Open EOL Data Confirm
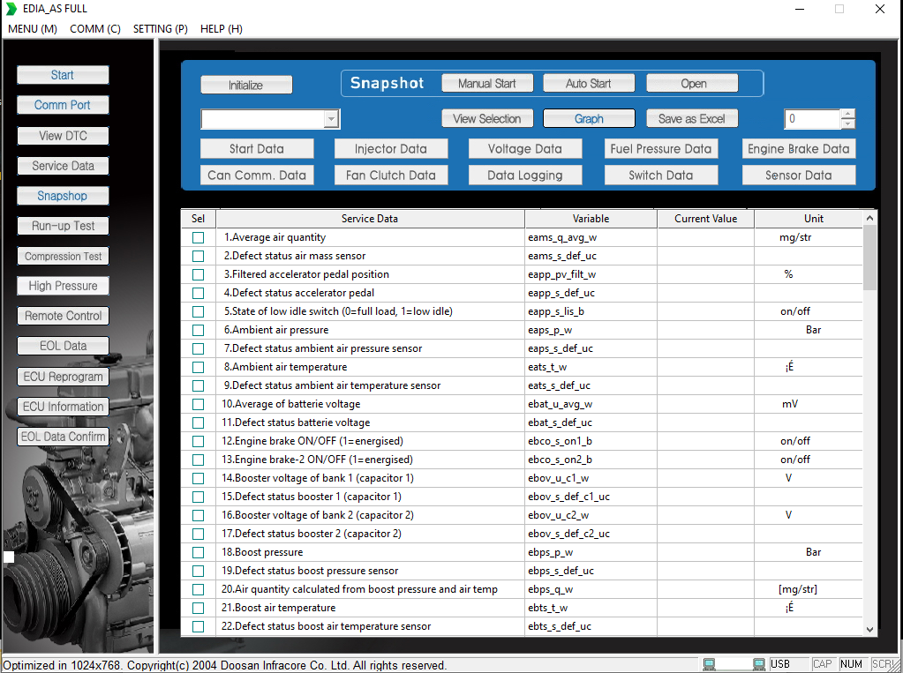The image size is (903, 673). click(x=63, y=437)
